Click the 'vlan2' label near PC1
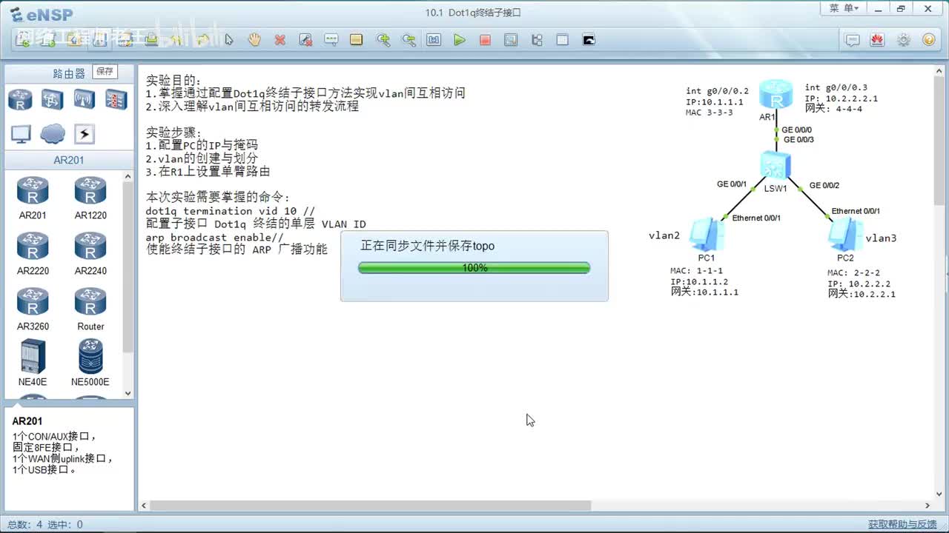 [664, 235]
